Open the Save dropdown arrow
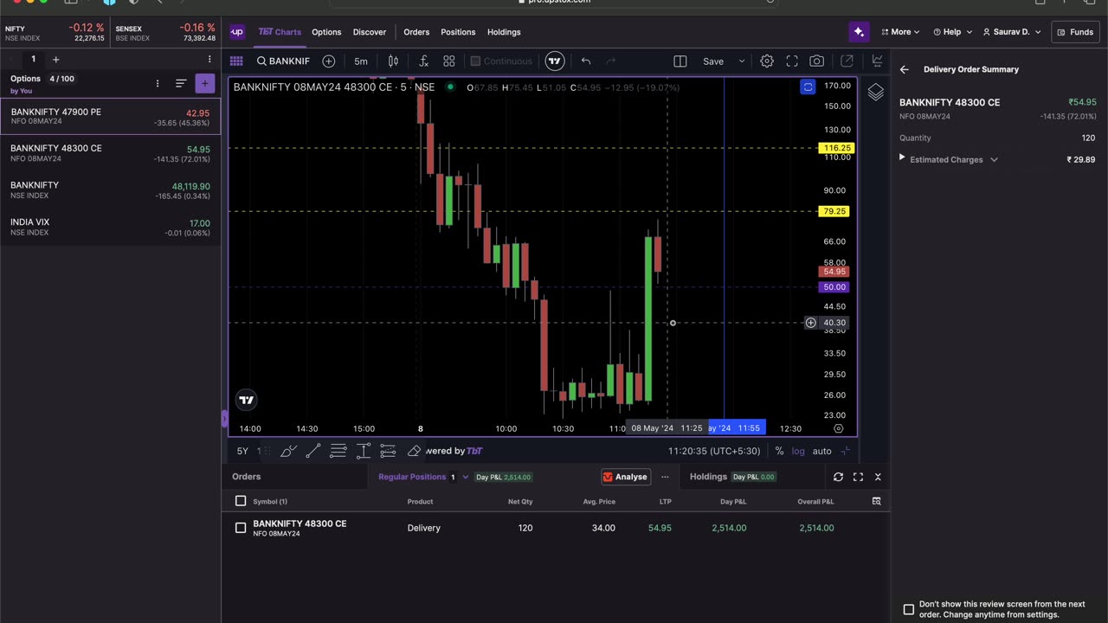1108x623 pixels. click(x=741, y=61)
